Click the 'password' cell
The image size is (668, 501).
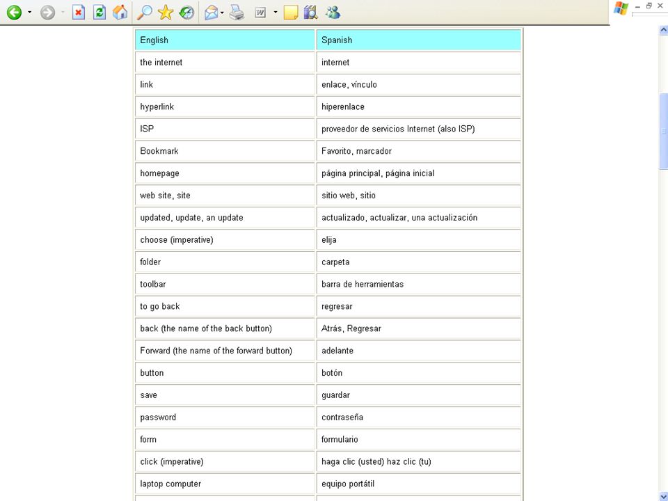(225, 417)
